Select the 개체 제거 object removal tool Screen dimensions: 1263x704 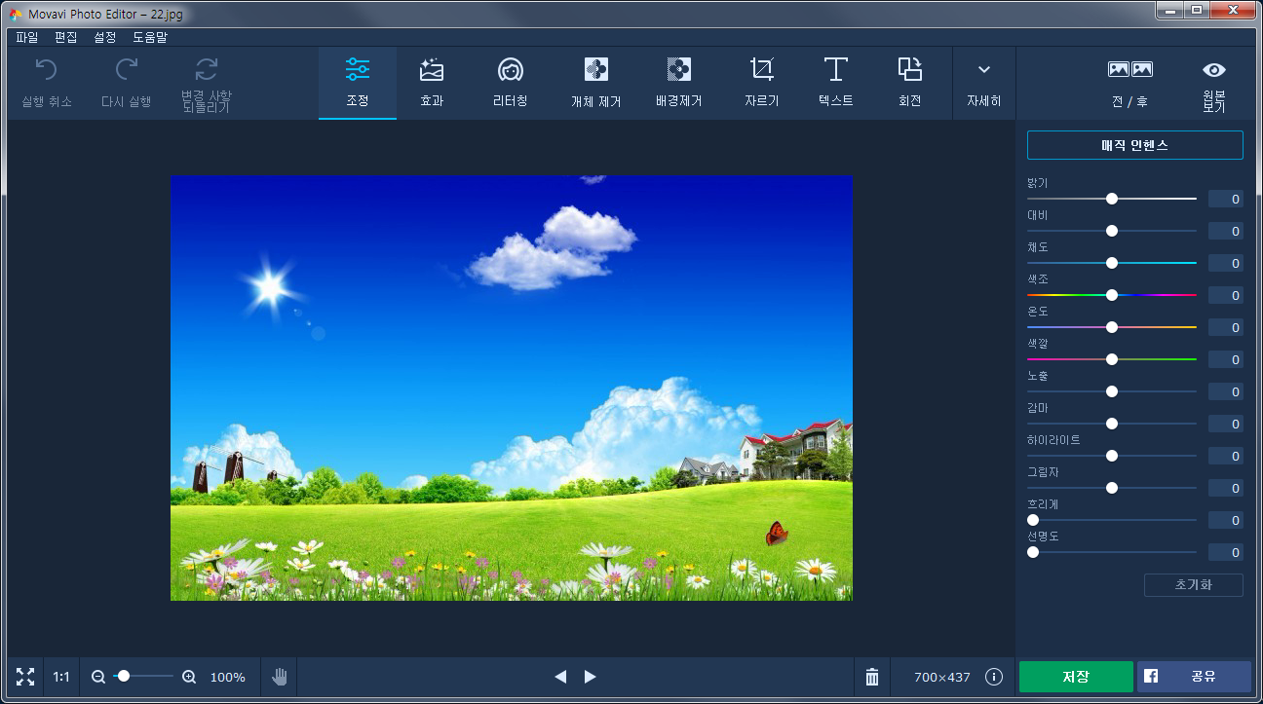point(596,83)
